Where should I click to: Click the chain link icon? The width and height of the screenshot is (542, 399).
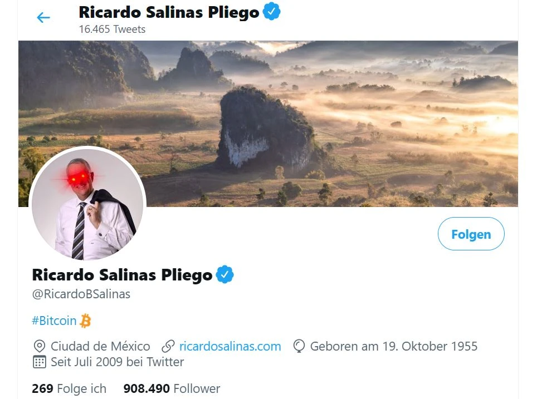coord(168,346)
